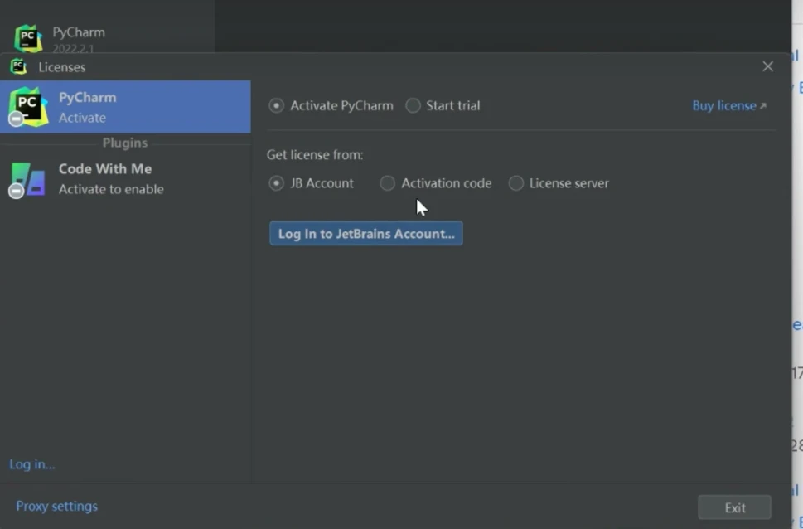The width and height of the screenshot is (803, 529).
Task: Click the PyCharm logo in the Licenses sidebar
Action: [x=28, y=106]
